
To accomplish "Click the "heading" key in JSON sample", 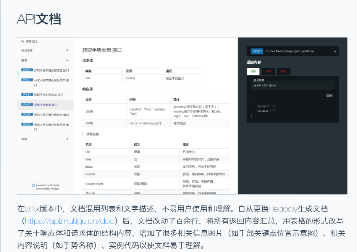I will point(263,111).
